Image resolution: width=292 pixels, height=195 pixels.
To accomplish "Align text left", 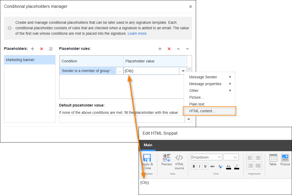I will coord(250,158).
